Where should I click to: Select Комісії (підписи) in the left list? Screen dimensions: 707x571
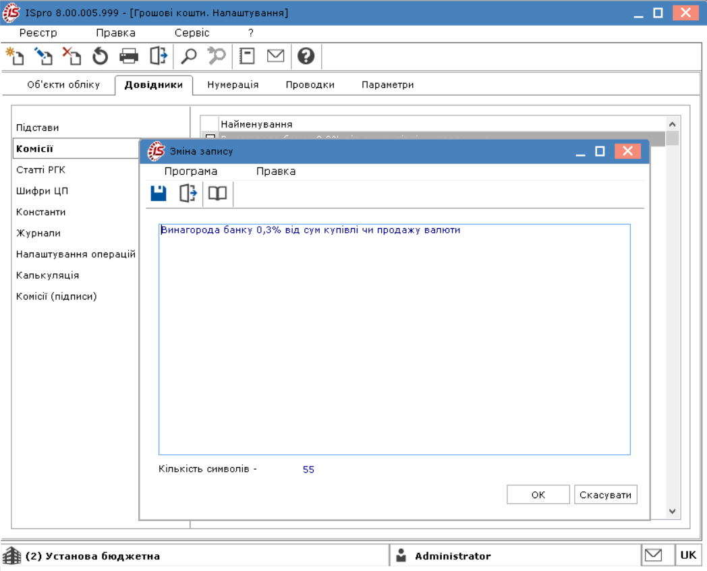[x=57, y=296]
